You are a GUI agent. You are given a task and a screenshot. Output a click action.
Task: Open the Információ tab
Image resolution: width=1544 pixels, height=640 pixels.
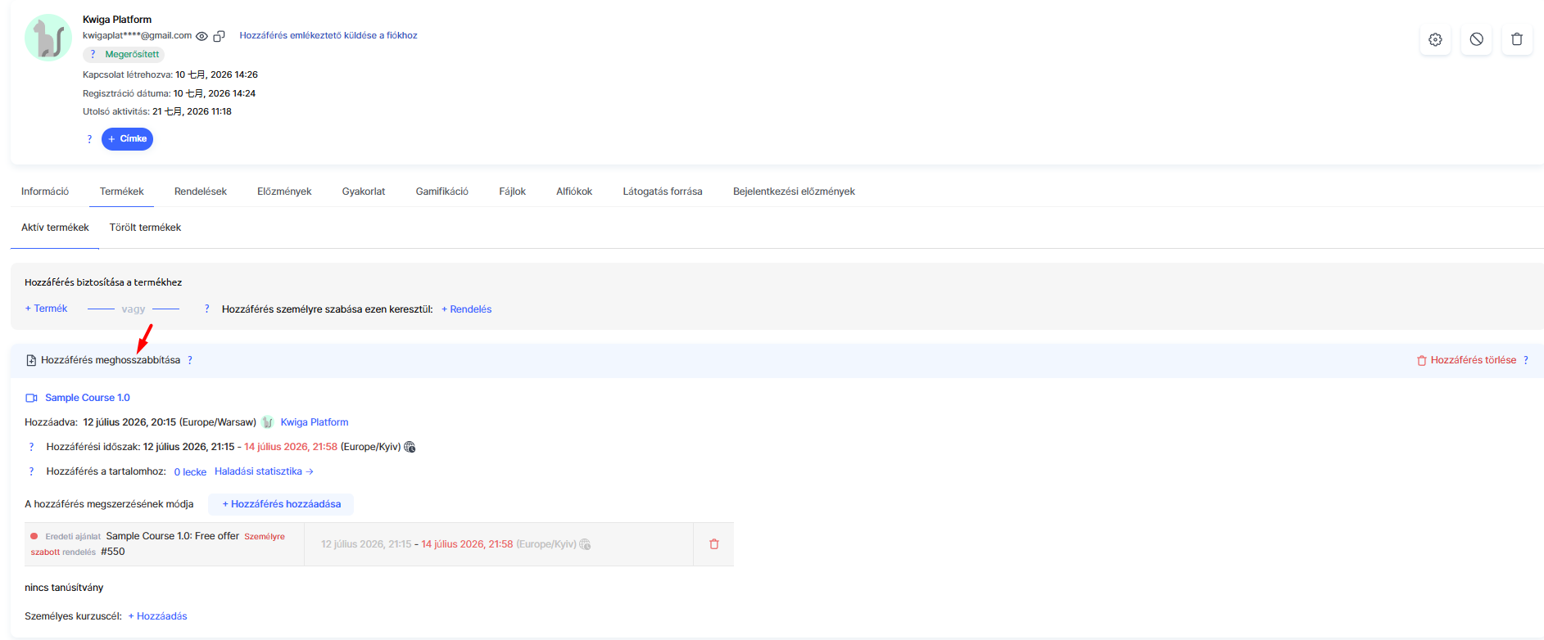(45, 192)
